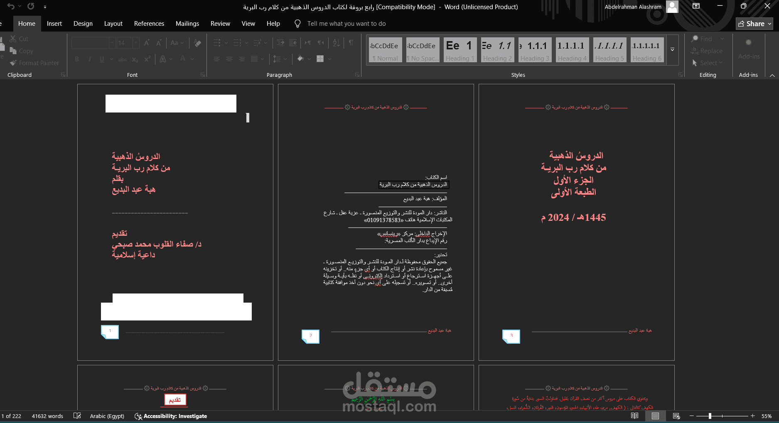Open Customize Quick Access Toolbar dropdown
Viewport: 779px width, 423px height.
(45, 7)
